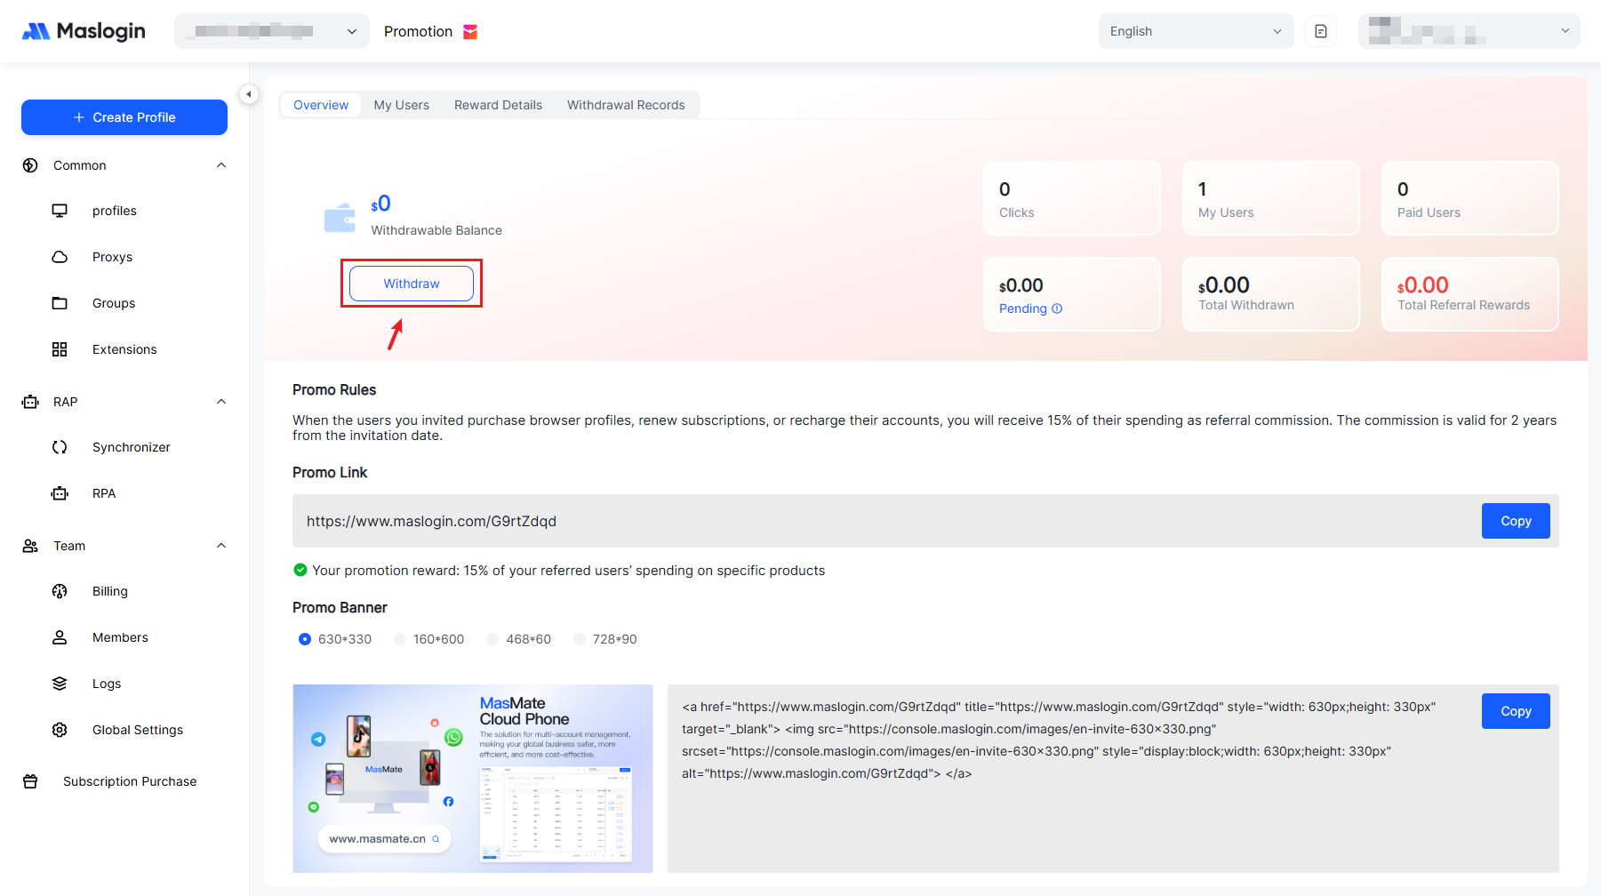Collapse the Common sidebar section
This screenshot has height=896, width=1601.
(221, 165)
